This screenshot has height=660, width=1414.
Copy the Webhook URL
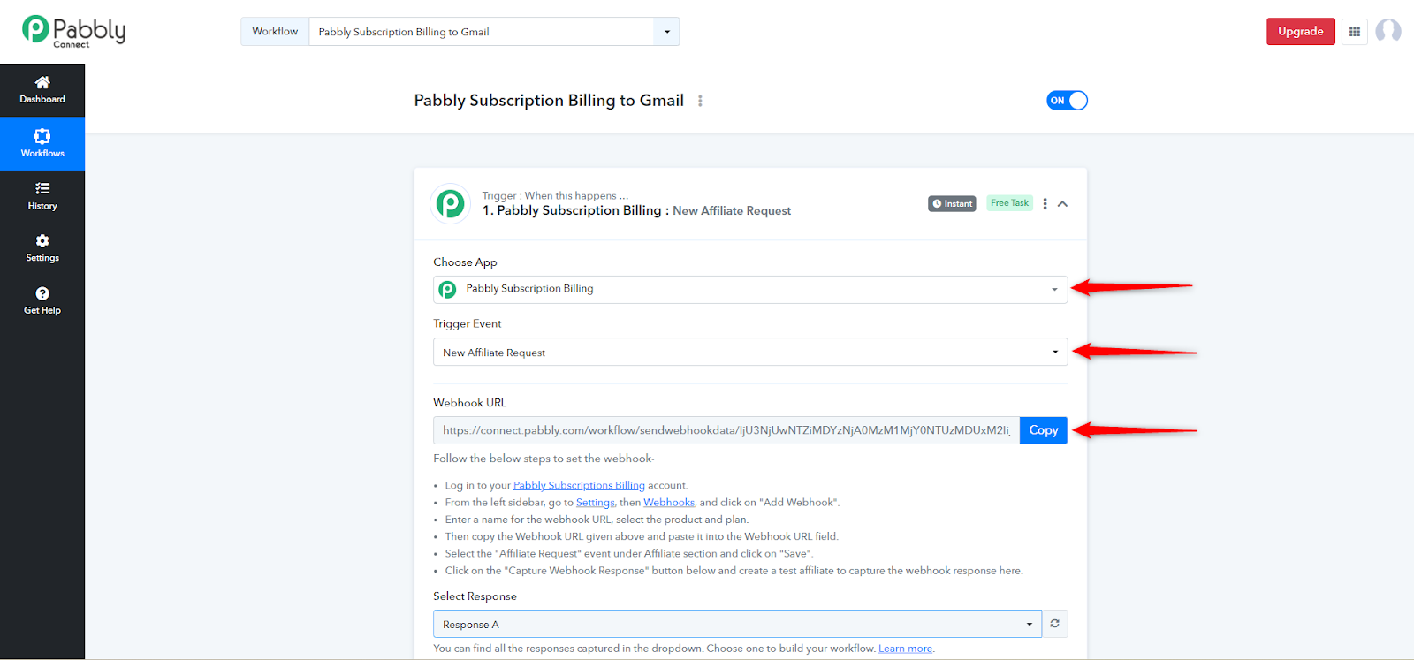1044,430
